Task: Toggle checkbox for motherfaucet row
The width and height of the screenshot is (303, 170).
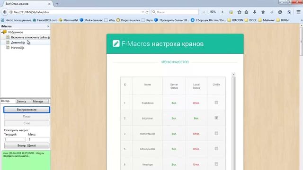Action: pos(216,133)
